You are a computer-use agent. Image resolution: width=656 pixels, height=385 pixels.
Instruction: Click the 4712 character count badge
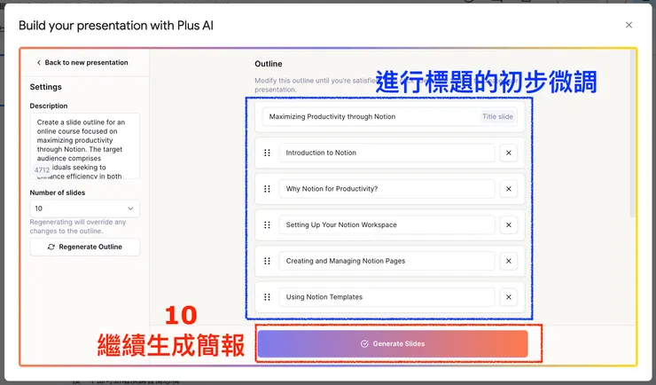point(42,170)
